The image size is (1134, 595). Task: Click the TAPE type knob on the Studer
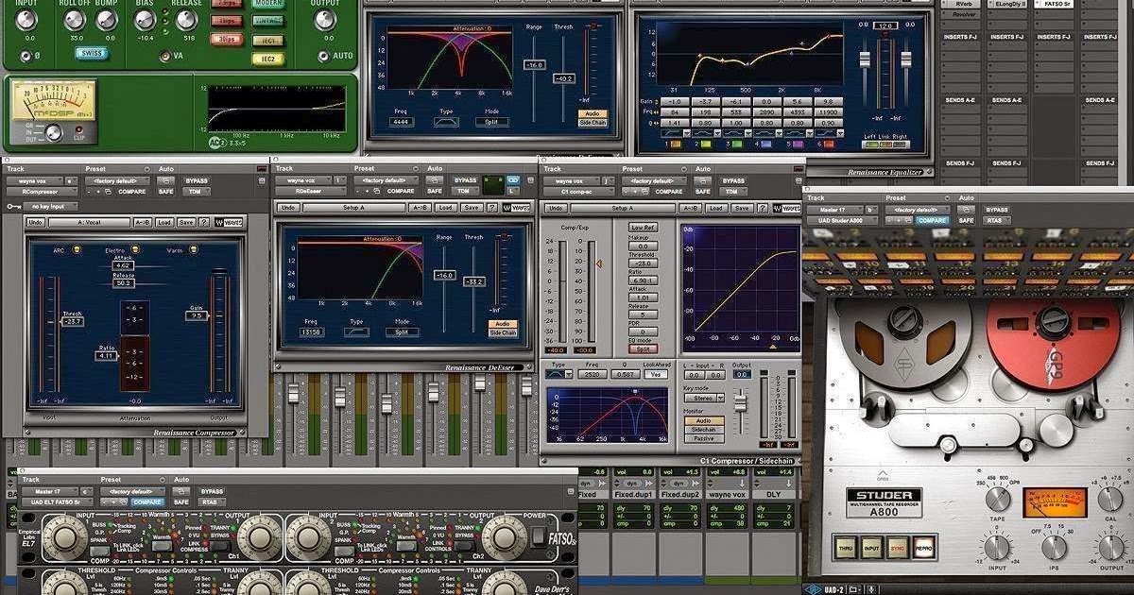998,499
